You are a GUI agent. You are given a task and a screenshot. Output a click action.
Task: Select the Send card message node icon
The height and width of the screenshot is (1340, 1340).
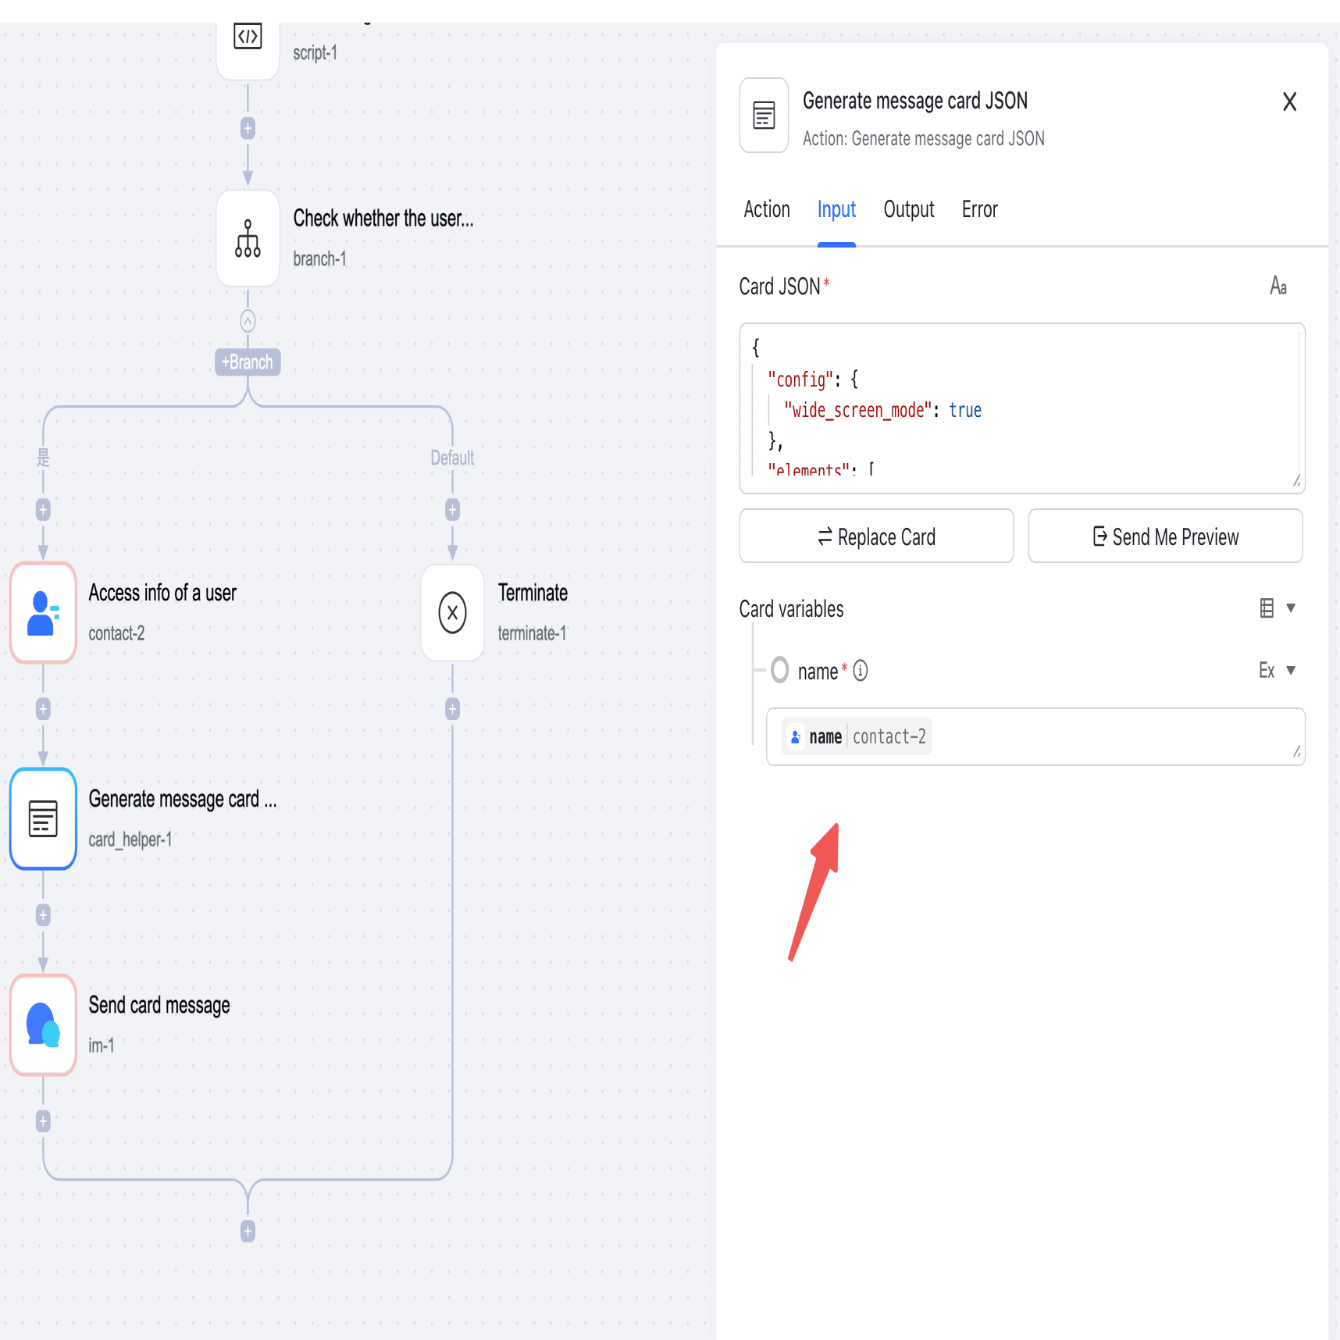coord(43,1025)
